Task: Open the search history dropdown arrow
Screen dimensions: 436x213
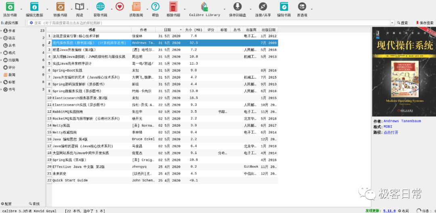Action: click(392, 23)
